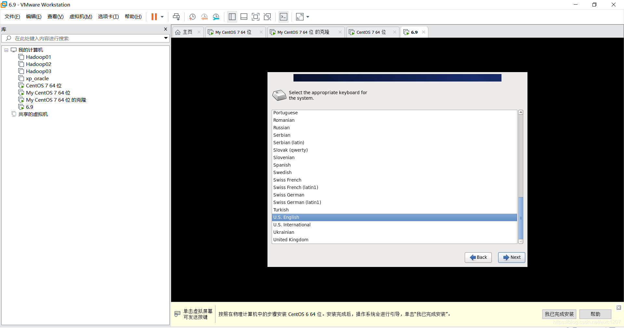
Task: Click the 帮助 button in install bar
Action: 595,314
